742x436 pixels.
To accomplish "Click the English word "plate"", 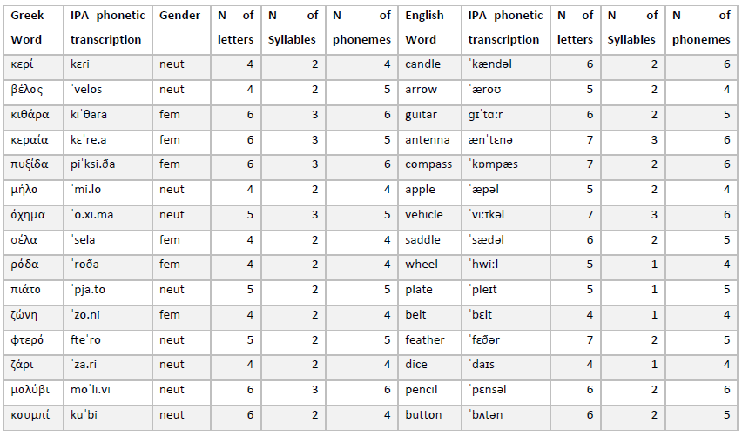I will (x=419, y=290).
